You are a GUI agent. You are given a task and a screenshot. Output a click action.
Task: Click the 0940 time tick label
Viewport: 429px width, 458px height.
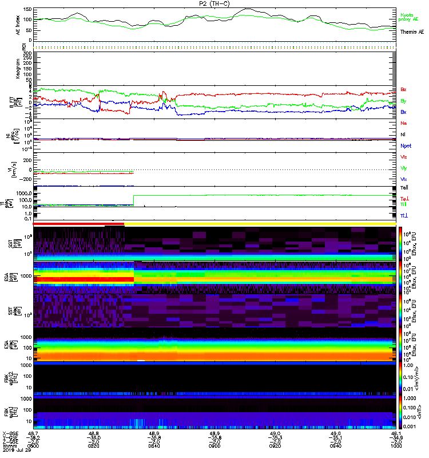pos(336,446)
